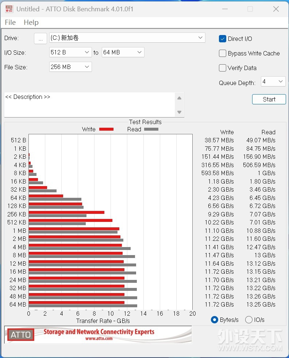The image size is (289, 358).
Task: Click the red Write legend swatch
Action: pos(106,129)
